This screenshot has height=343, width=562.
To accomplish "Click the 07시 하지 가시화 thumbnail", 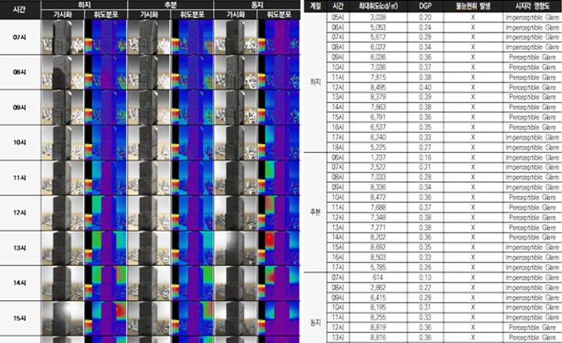I will pos(62,37).
